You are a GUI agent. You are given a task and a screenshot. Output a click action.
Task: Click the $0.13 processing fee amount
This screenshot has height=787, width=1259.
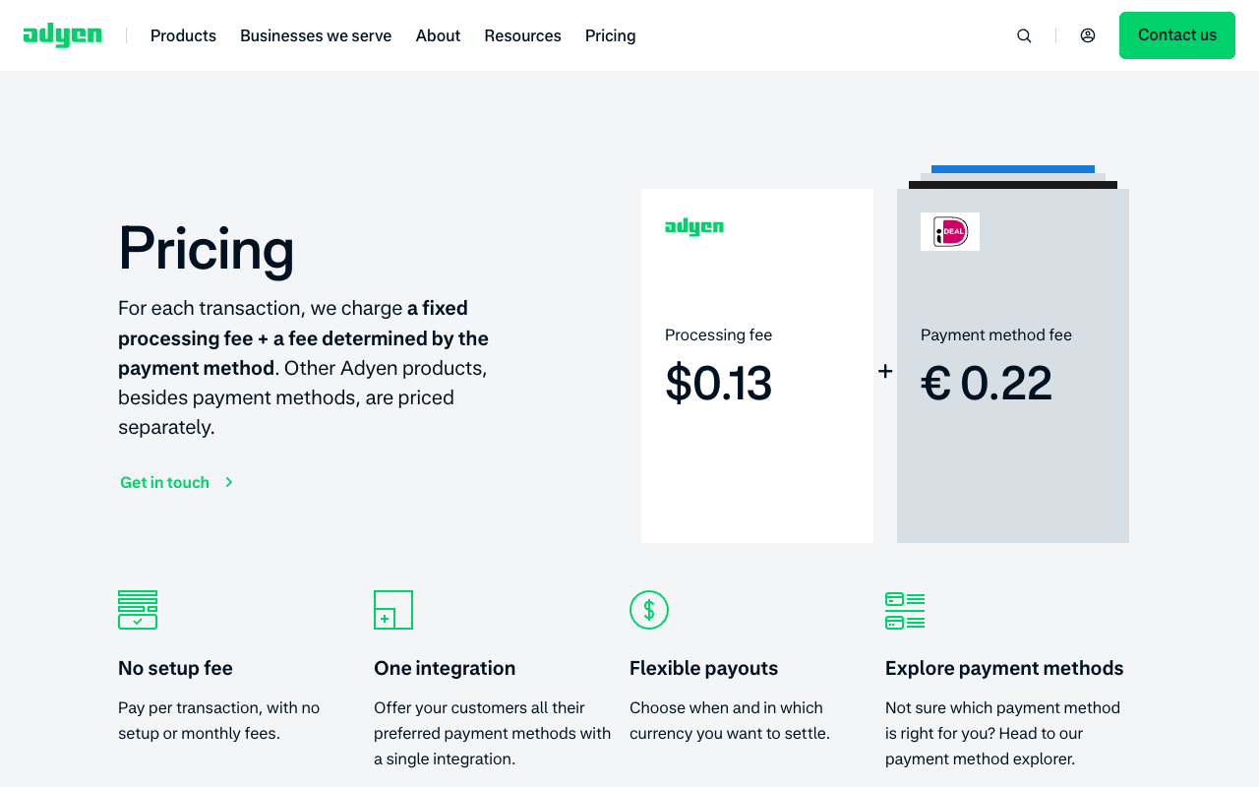click(x=719, y=383)
